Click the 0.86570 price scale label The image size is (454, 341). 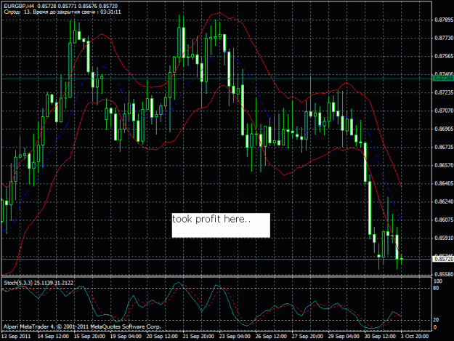444,165
